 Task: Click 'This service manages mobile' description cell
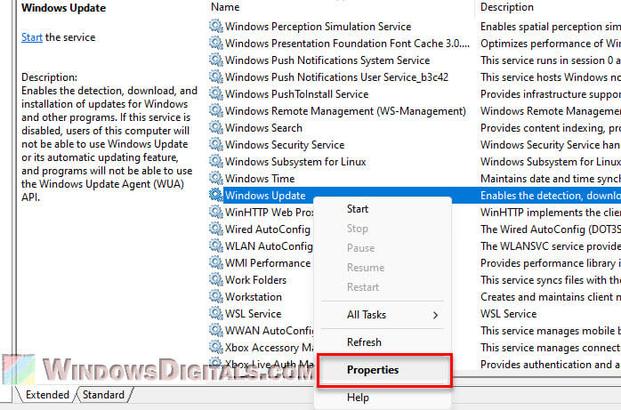[x=551, y=331]
